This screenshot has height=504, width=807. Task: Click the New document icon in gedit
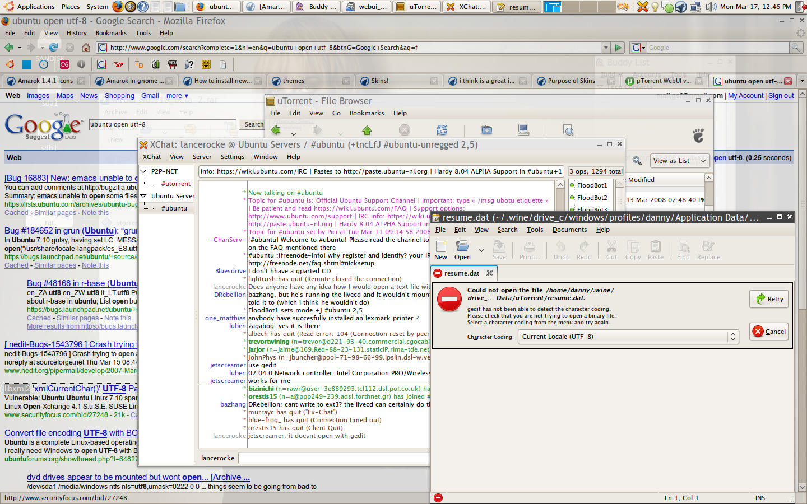(x=441, y=246)
